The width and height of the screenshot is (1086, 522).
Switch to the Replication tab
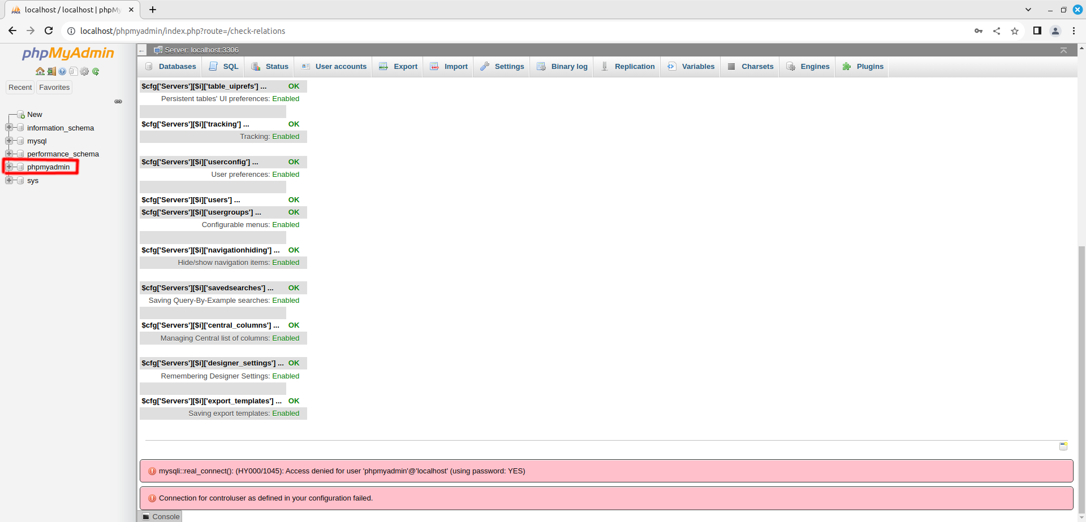coord(627,67)
